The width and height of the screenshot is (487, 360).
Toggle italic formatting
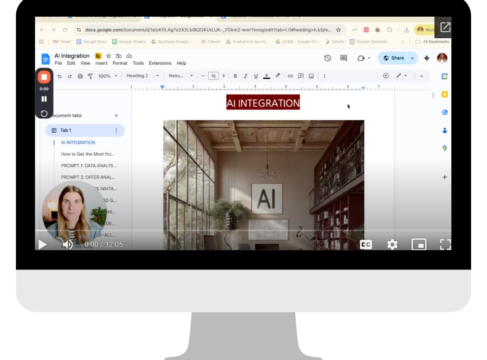click(245, 76)
